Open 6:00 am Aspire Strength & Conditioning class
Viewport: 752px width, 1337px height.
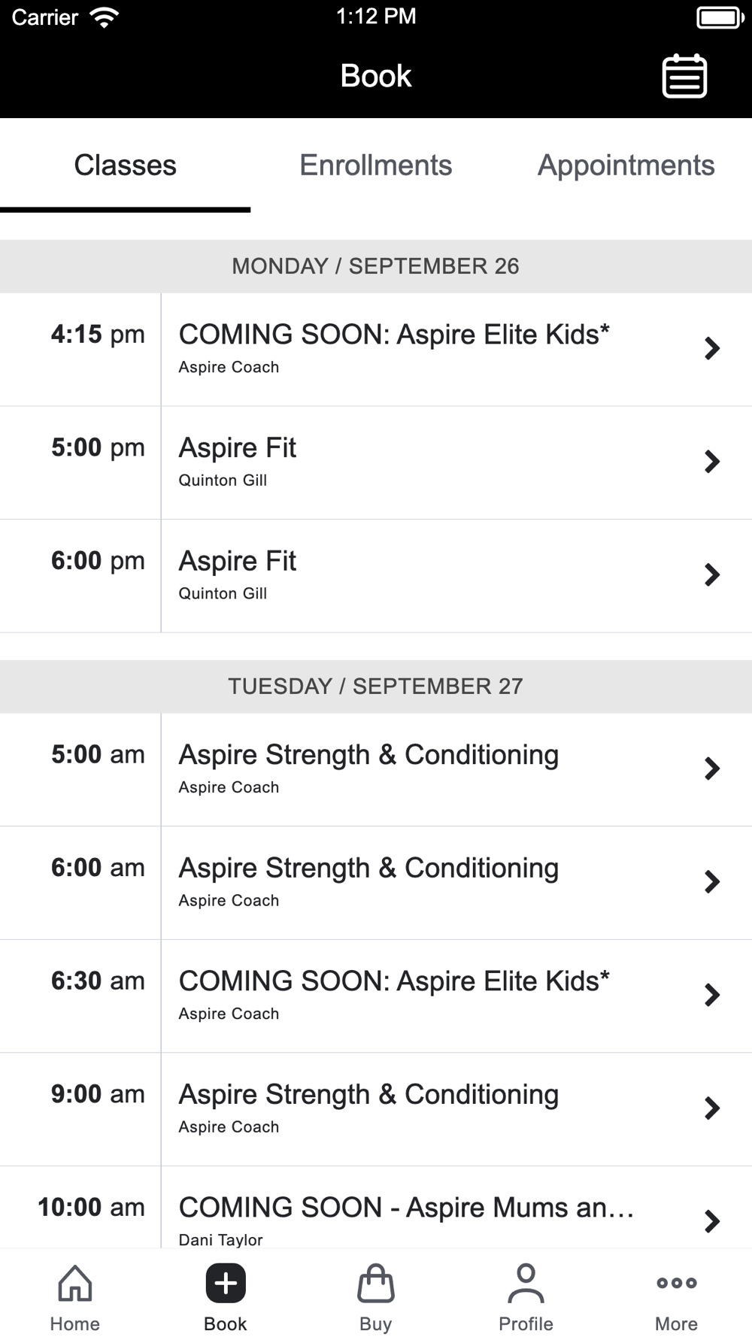pyautogui.click(x=376, y=883)
